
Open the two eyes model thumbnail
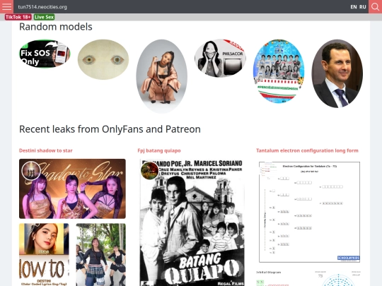coord(103,59)
